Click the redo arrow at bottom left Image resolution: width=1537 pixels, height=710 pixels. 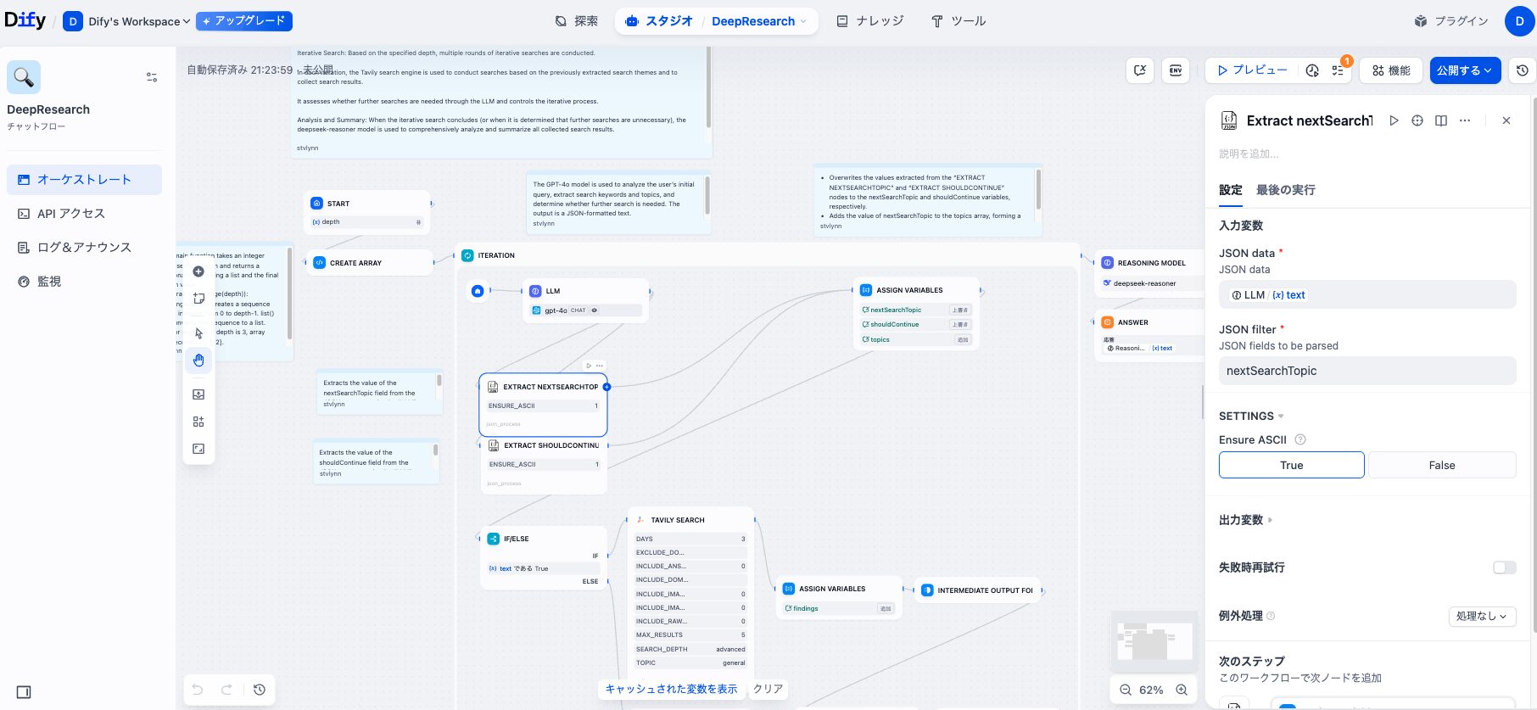coord(226,690)
